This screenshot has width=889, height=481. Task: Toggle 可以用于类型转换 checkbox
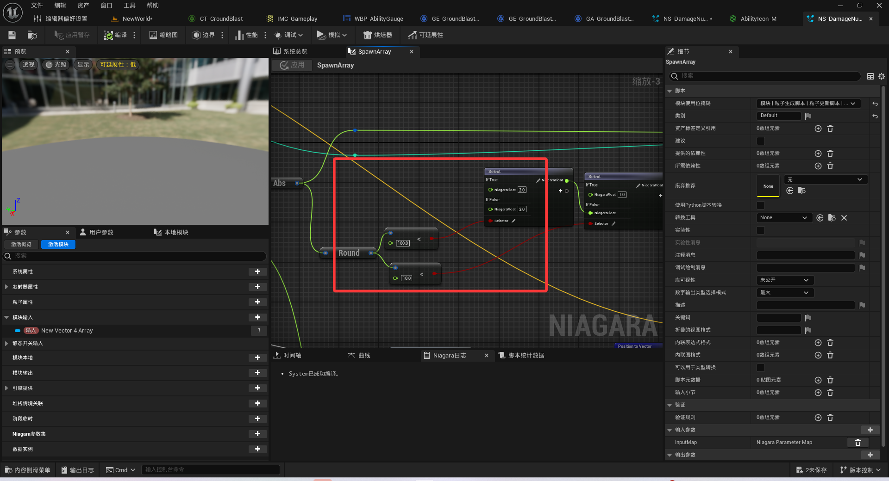(x=761, y=367)
